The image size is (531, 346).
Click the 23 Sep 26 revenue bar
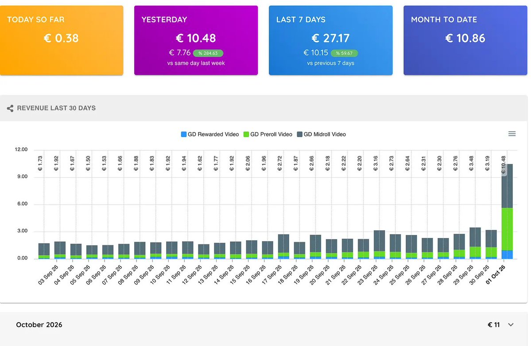379,245
